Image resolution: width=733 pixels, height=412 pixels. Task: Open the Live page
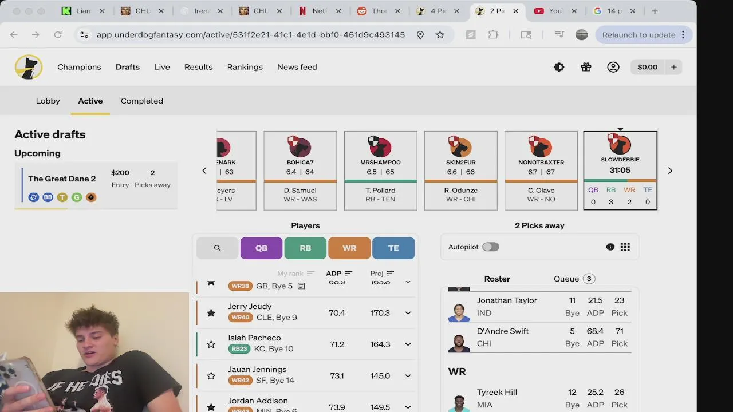point(162,67)
